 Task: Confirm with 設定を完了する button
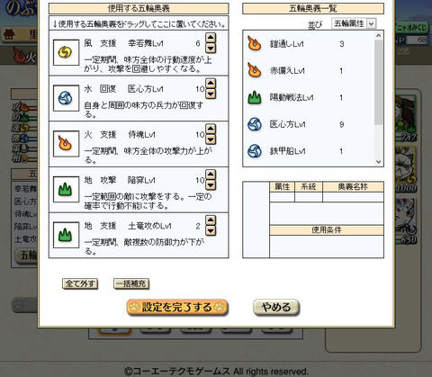177,307
